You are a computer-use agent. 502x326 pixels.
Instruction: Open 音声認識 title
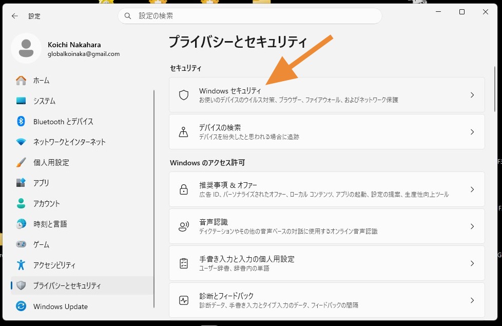[x=214, y=222]
